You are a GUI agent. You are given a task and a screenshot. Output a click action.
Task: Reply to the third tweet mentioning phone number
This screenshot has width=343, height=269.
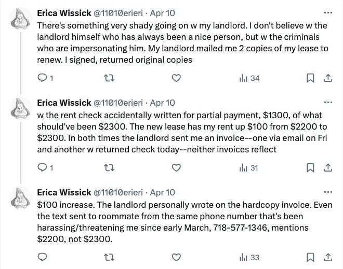point(42,257)
